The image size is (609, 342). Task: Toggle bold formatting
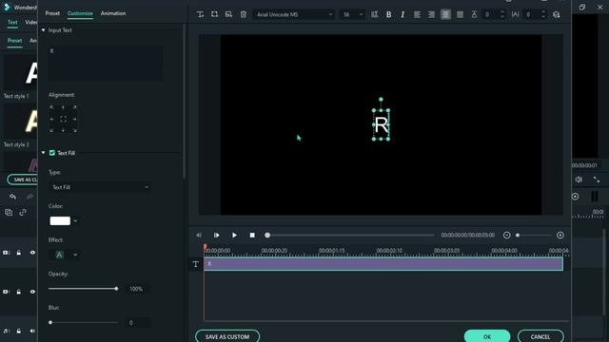[x=389, y=15]
